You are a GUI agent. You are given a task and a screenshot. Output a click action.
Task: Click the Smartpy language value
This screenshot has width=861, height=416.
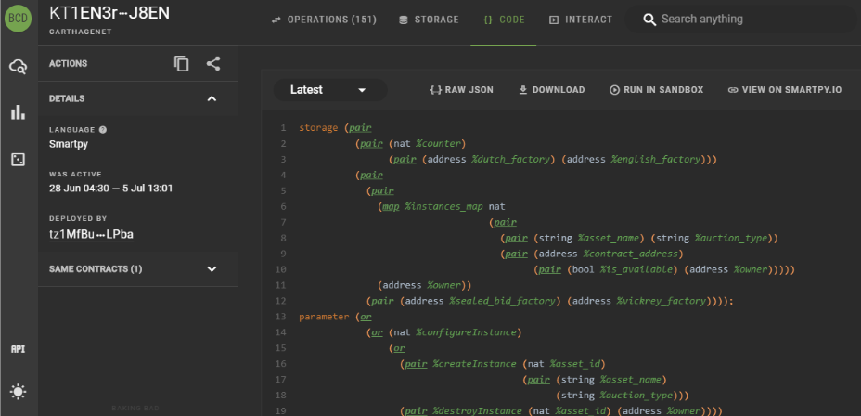click(68, 145)
